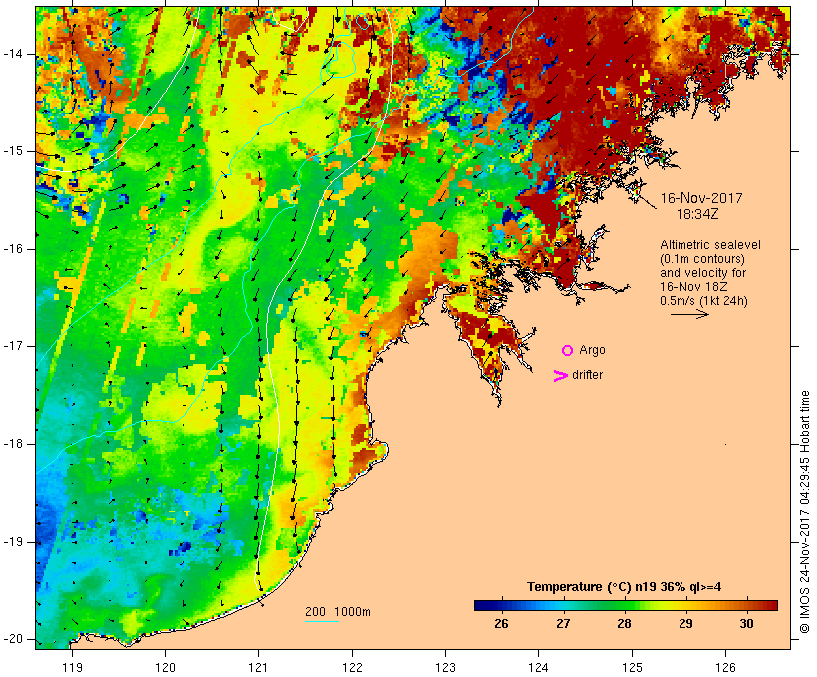The height and width of the screenshot is (677, 817).
Task: Click the magenta drifter arrow symbol
Action: [561, 376]
